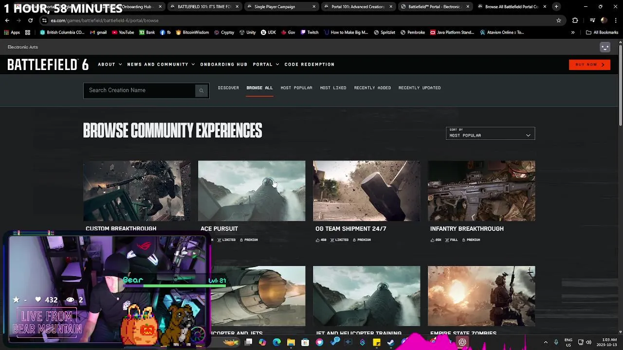This screenshot has height=350, width=623.
Task: Click the browser back arrow
Action: (x=7, y=20)
